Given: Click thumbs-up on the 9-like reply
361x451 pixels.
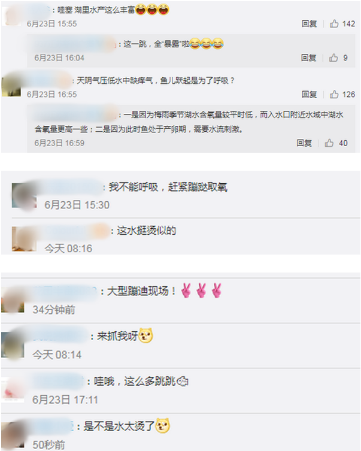Looking at the screenshot, I should tap(333, 57).
